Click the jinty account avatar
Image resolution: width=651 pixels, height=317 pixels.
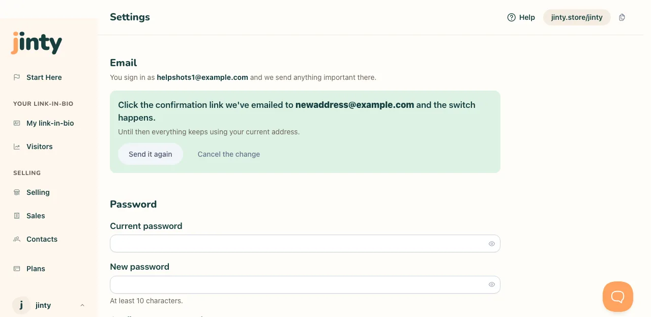point(21,305)
